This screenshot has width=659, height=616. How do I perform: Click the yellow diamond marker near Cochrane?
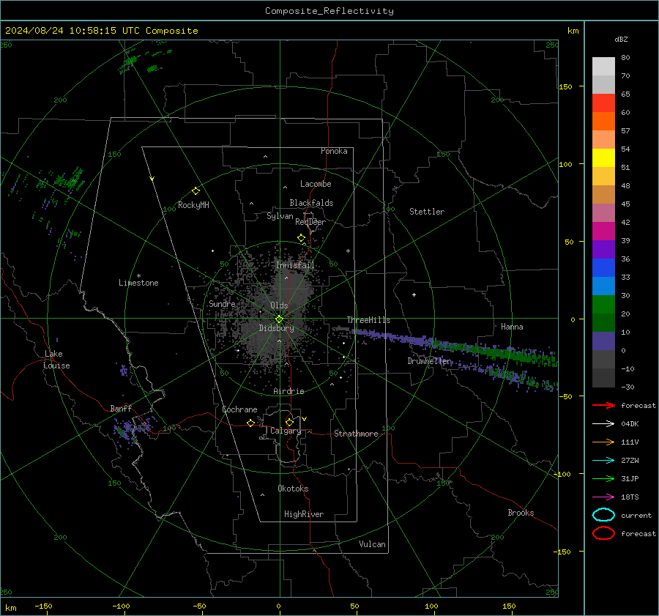[251, 423]
